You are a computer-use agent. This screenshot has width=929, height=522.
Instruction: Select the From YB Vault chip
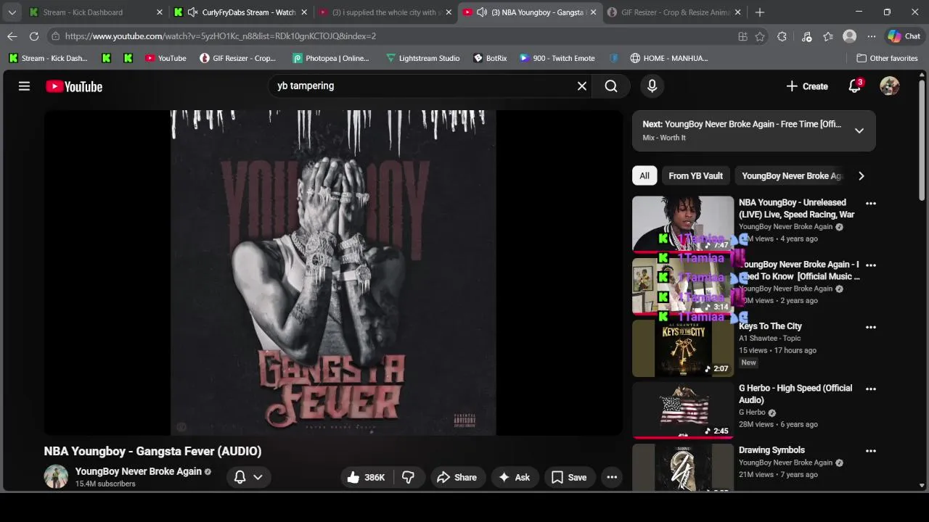click(x=695, y=176)
